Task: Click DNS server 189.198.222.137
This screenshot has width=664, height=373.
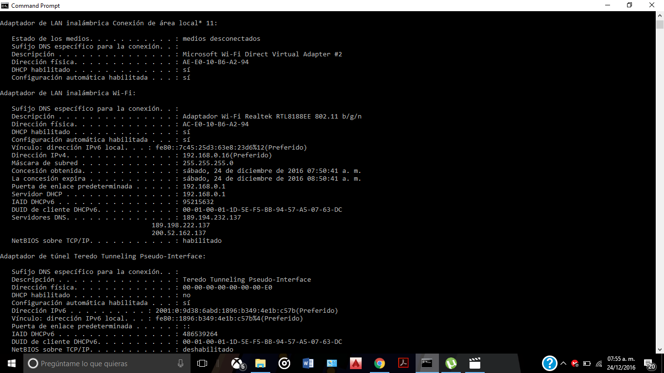Action: click(181, 225)
